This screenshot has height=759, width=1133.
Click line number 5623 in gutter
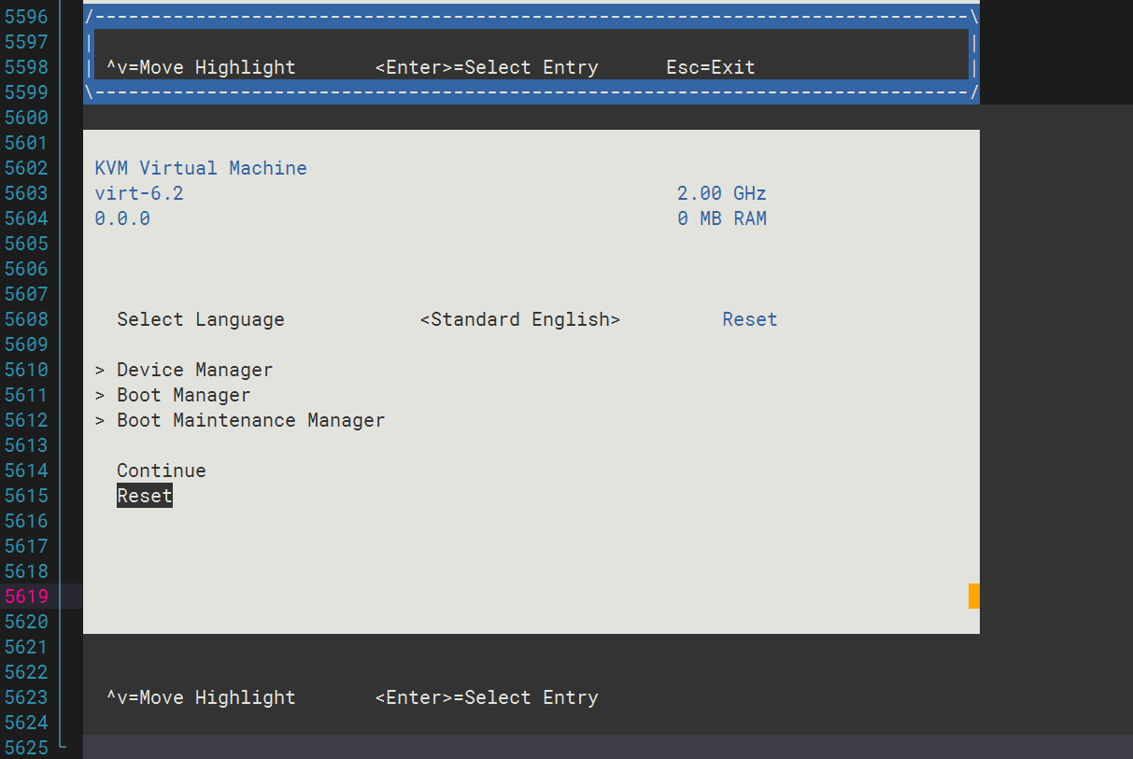[x=26, y=697]
